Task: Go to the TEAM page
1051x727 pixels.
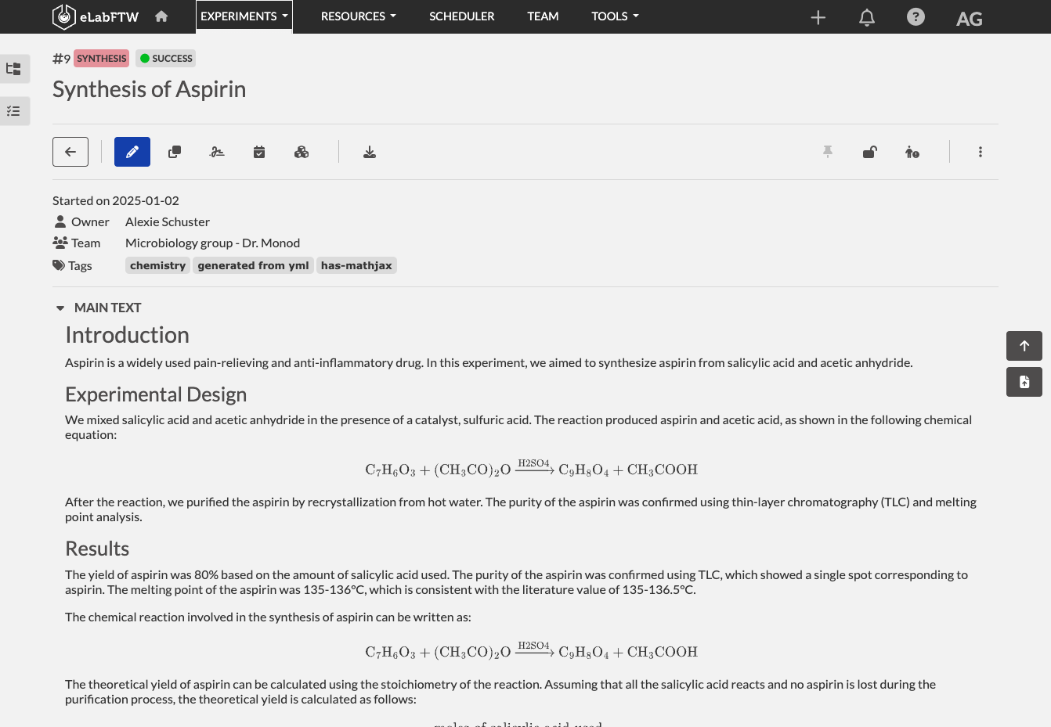Action: (543, 16)
